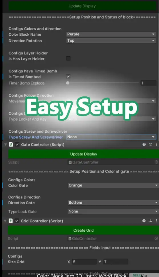Click the Timer Bomb Explode slider handle

pos(68,83)
